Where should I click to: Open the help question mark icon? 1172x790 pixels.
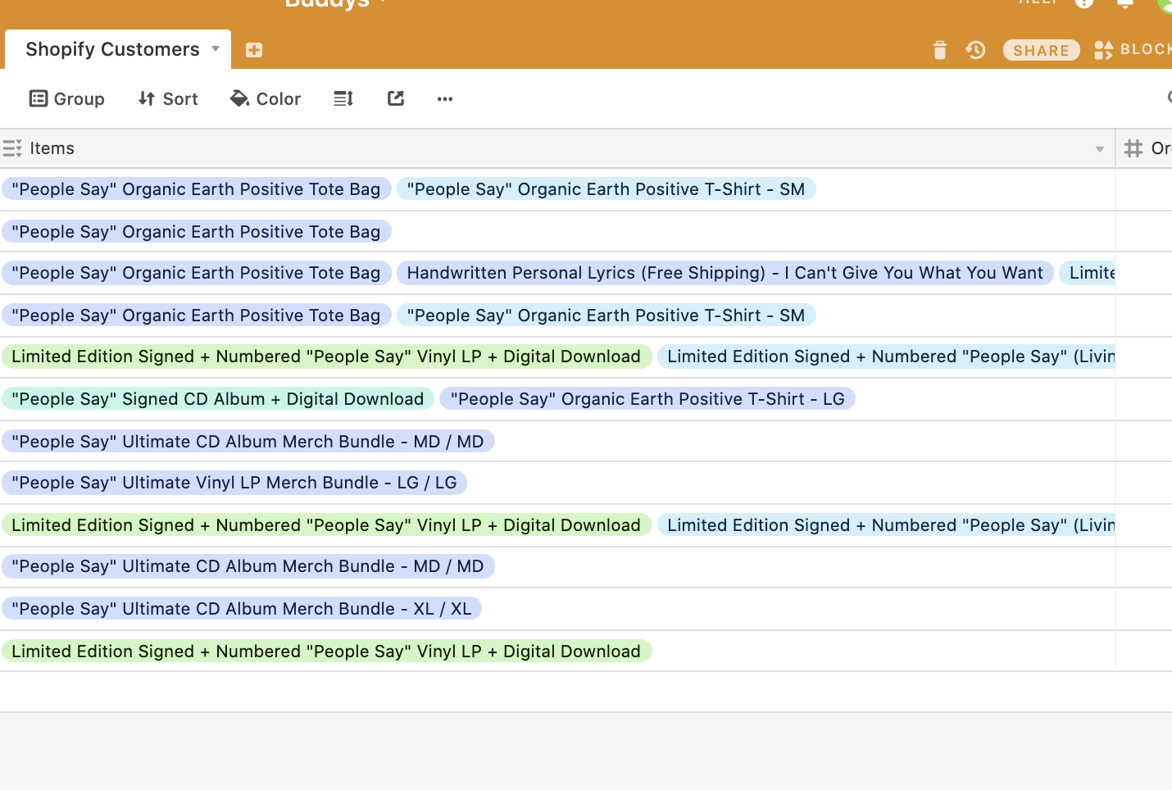click(x=1084, y=2)
